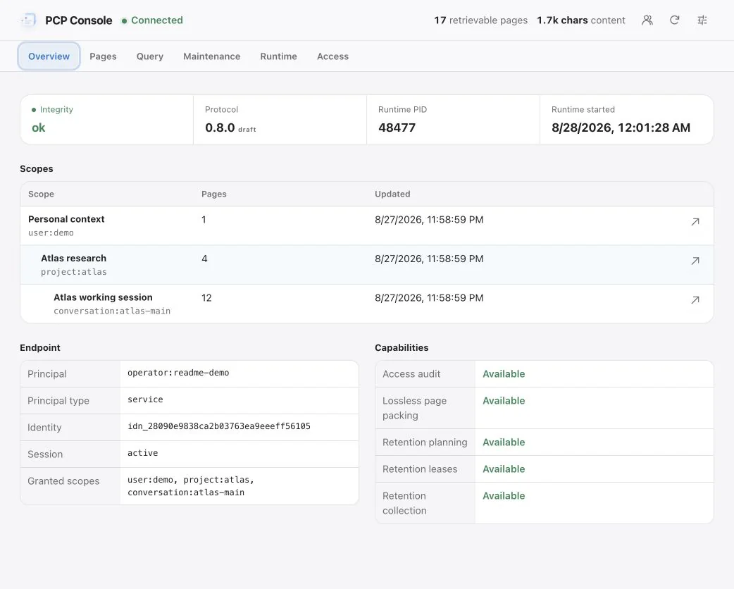Click the project:atlas identifier under Atlas research
734x589 pixels.
pos(73,272)
